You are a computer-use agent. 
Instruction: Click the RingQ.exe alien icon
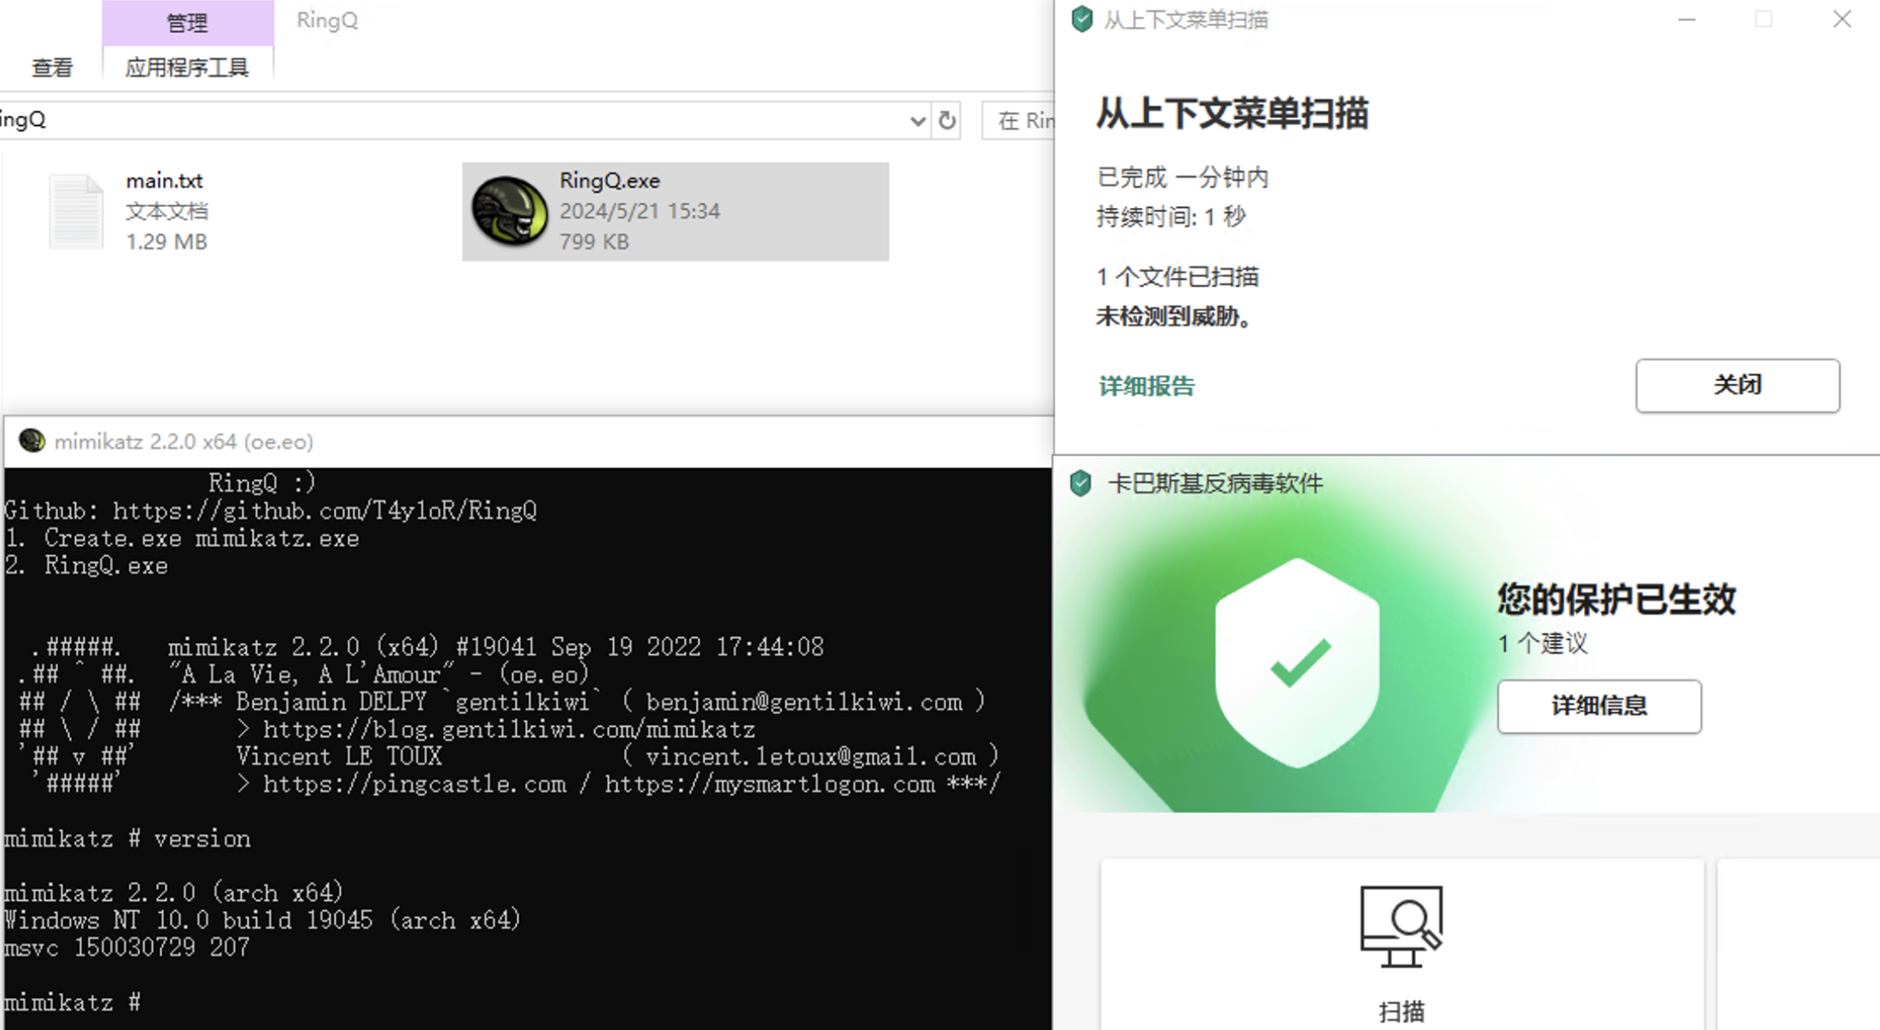[x=509, y=211]
